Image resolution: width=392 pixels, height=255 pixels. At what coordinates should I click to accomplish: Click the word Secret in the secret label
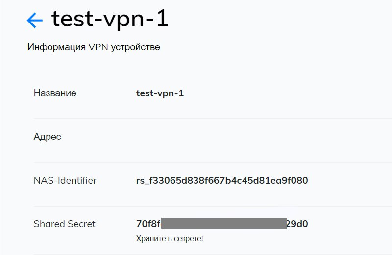[x=81, y=224]
